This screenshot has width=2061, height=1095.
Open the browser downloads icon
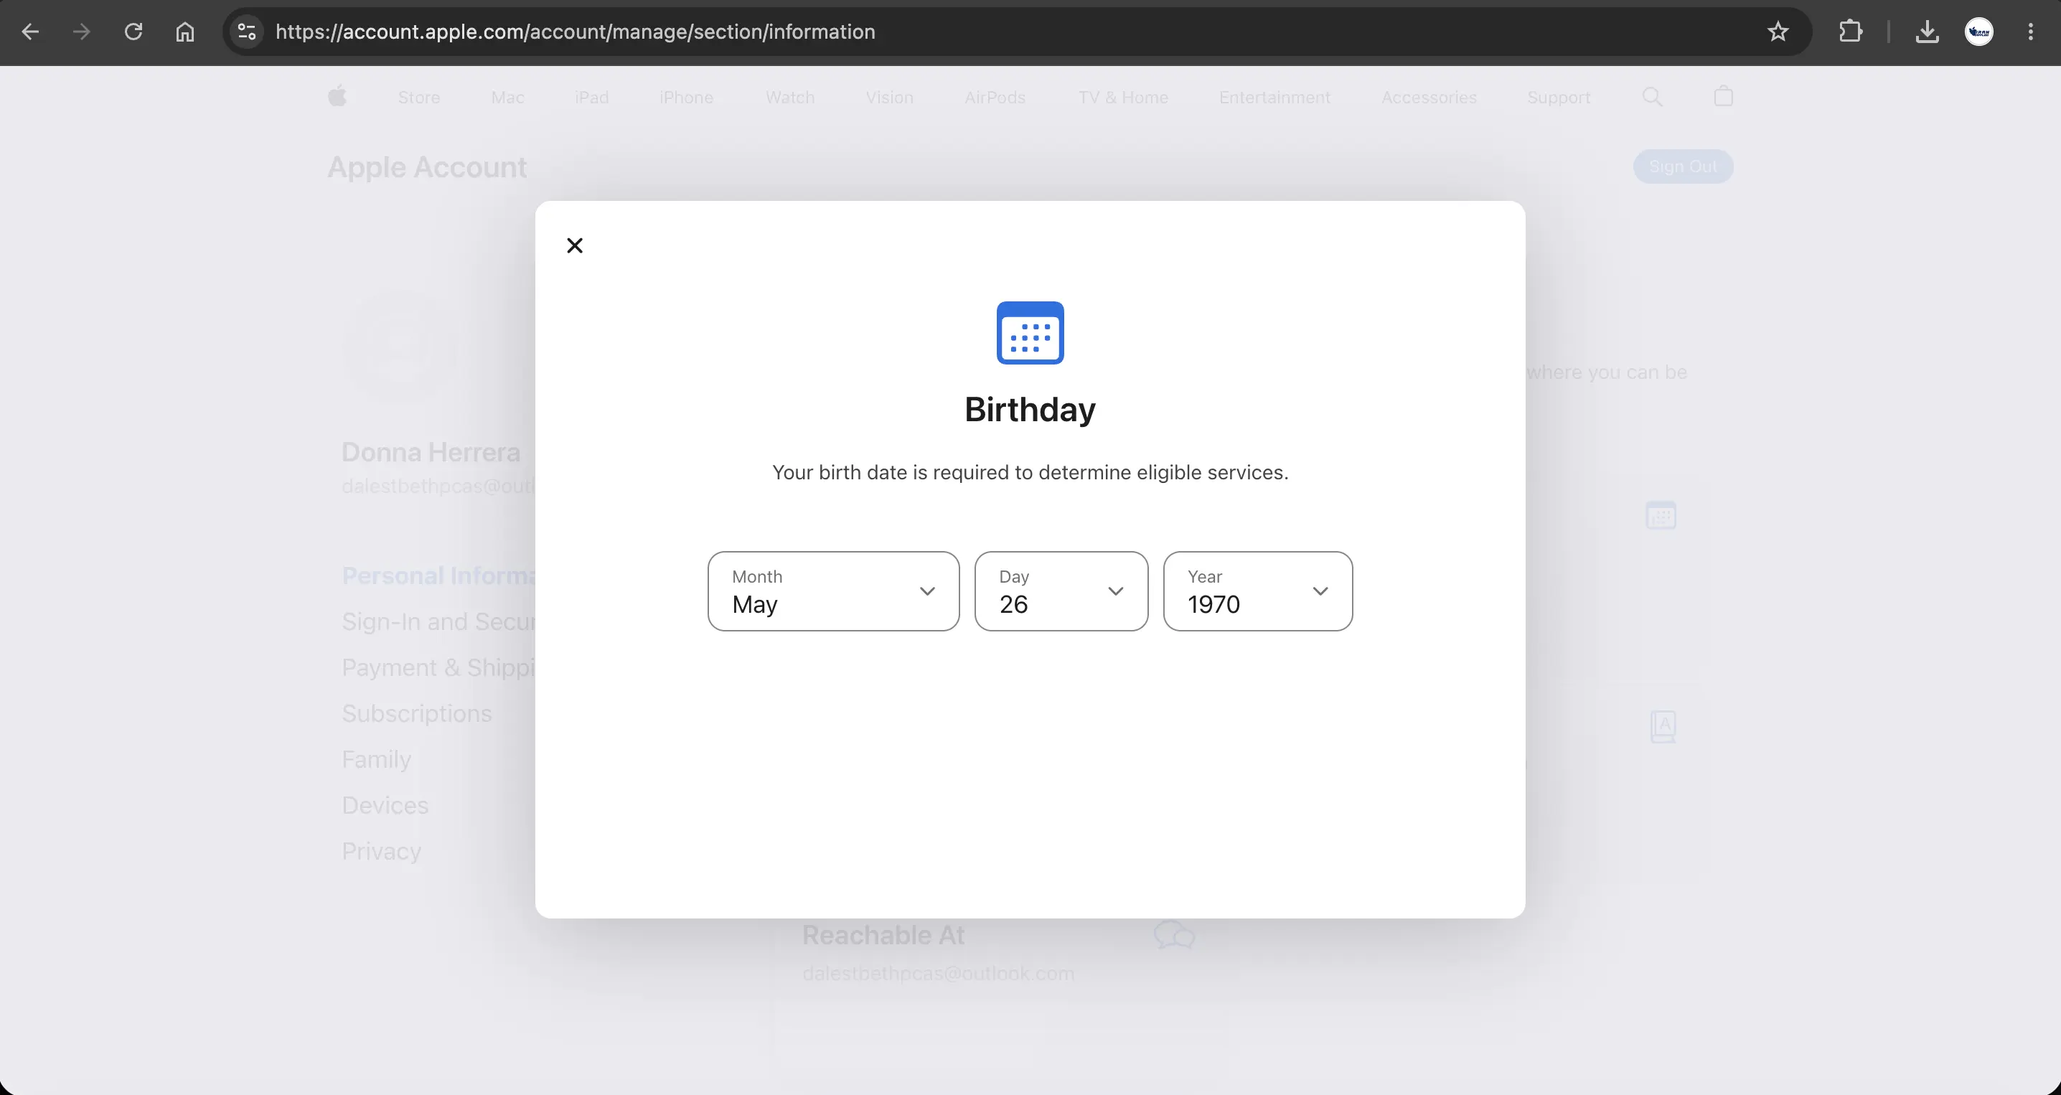click(1928, 32)
